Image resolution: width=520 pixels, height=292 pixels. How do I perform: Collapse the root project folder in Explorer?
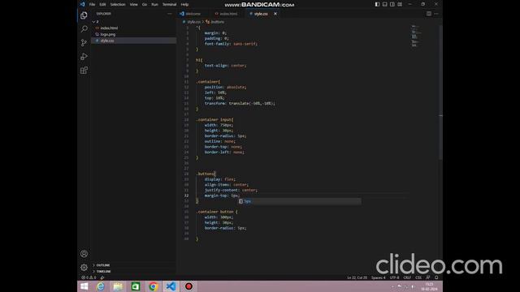(x=96, y=22)
